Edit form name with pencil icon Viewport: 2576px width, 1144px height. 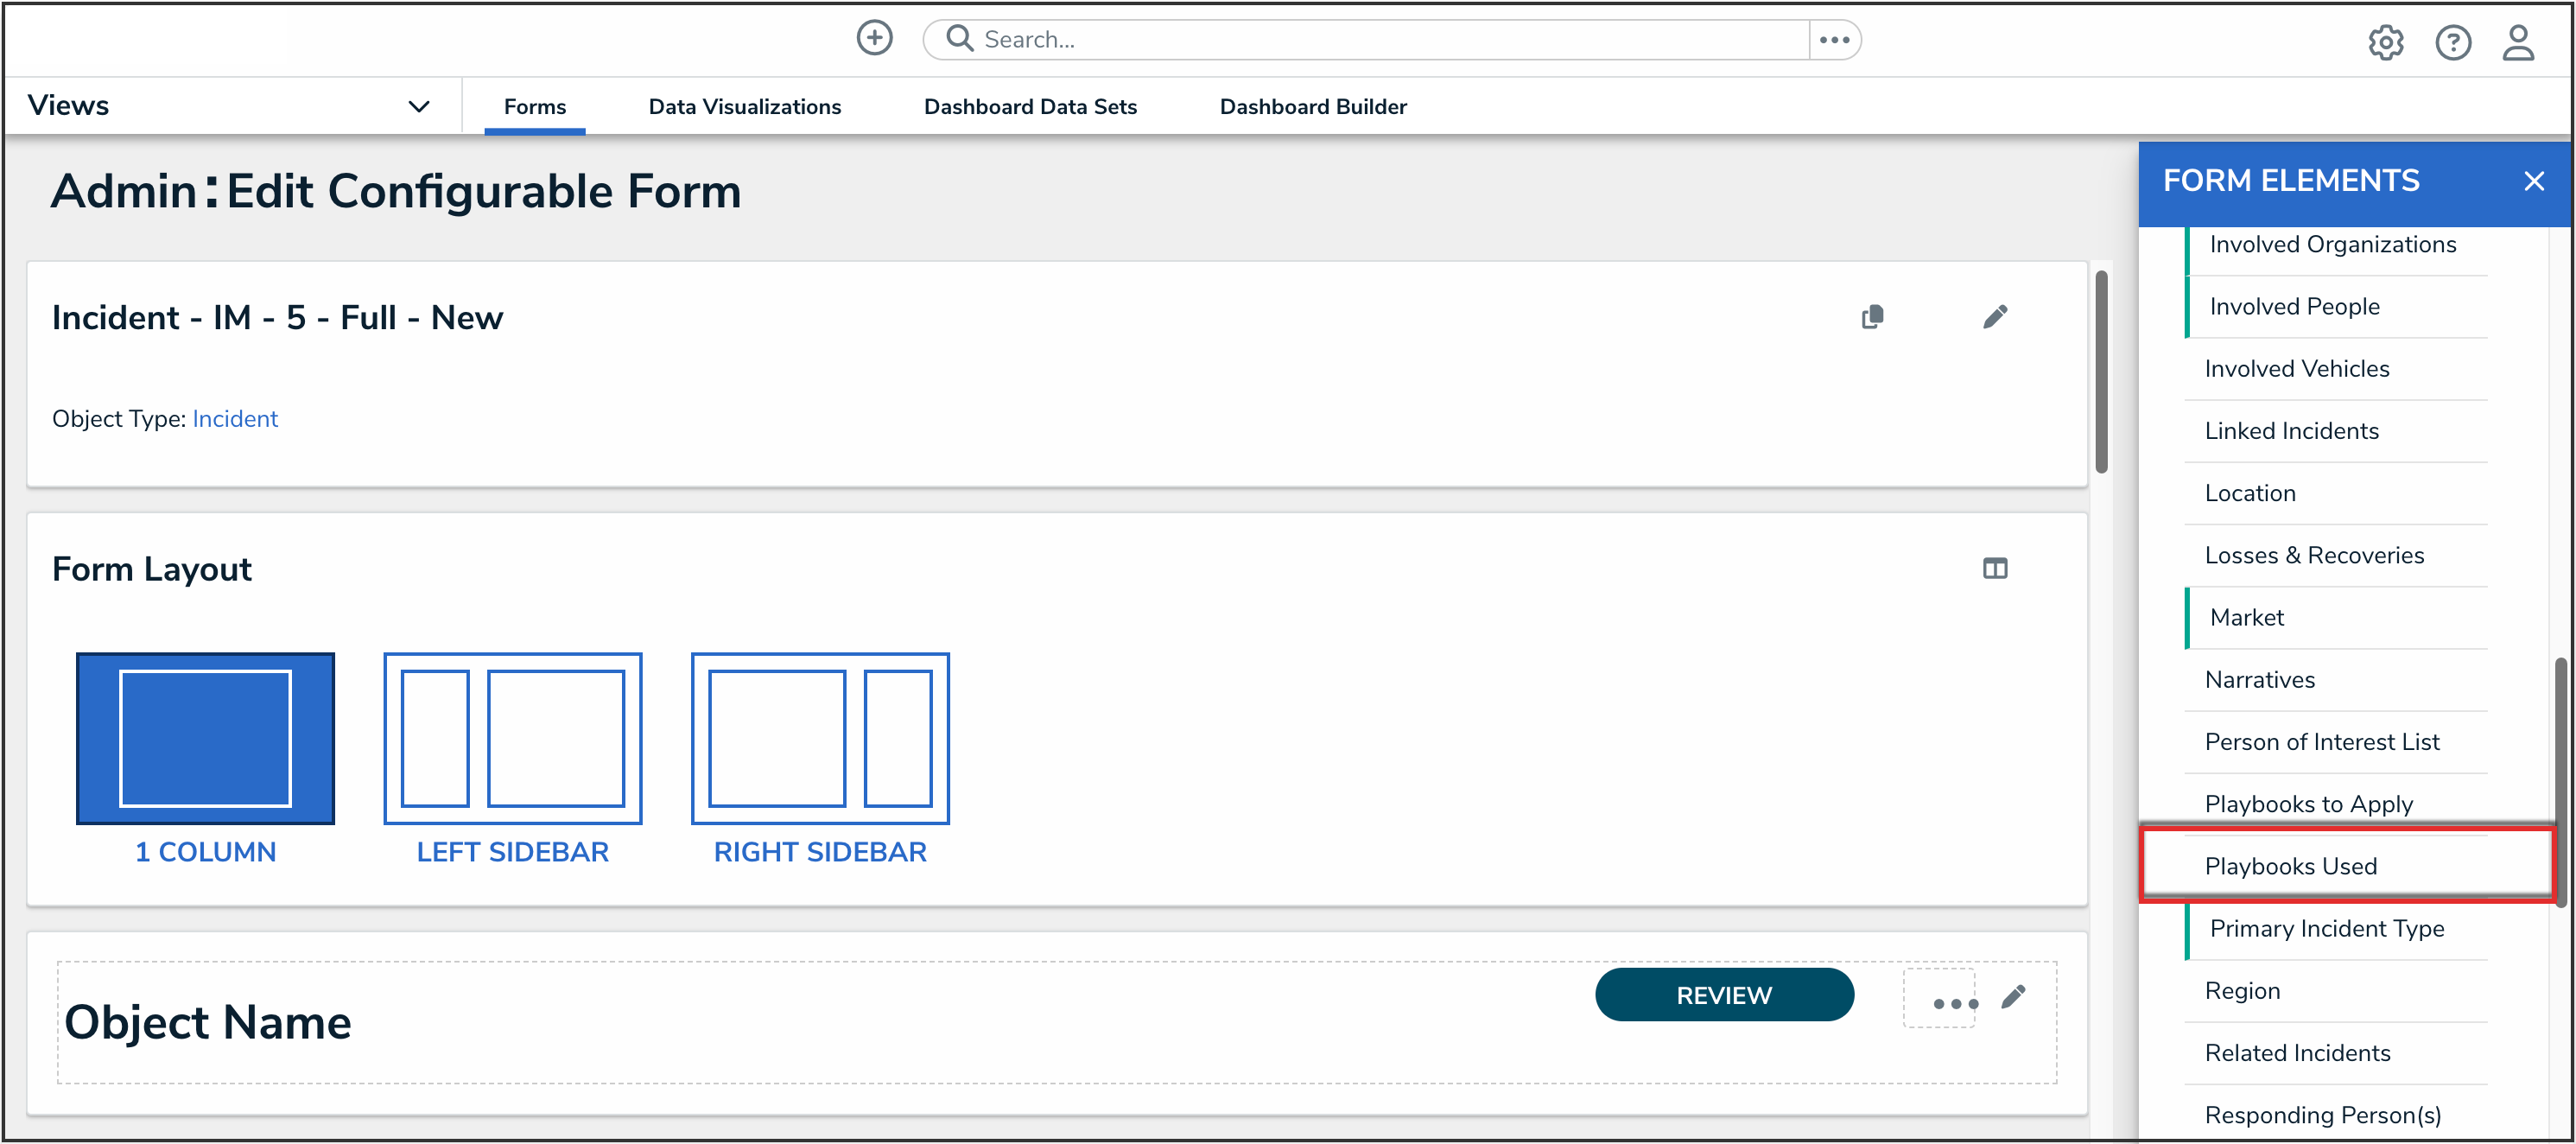tap(1994, 317)
